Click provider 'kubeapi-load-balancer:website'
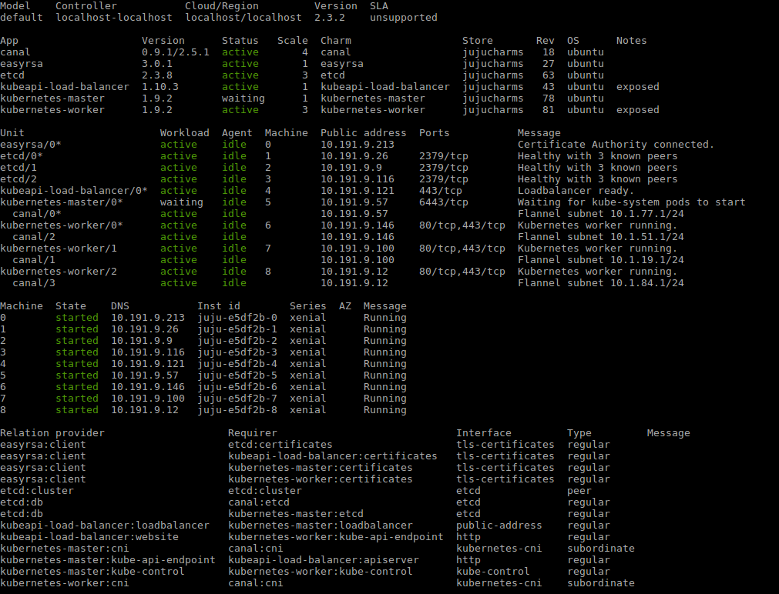The width and height of the screenshot is (779, 594). point(89,537)
